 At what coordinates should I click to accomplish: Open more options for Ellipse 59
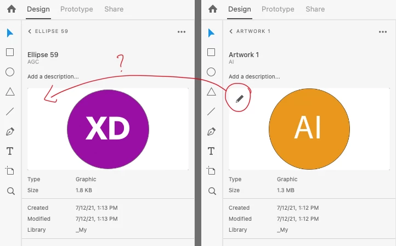[182, 32]
